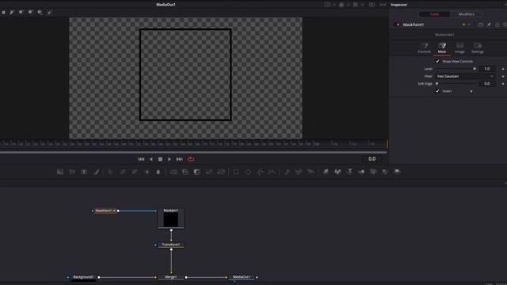Select the MediaOut1 node

point(242,277)
